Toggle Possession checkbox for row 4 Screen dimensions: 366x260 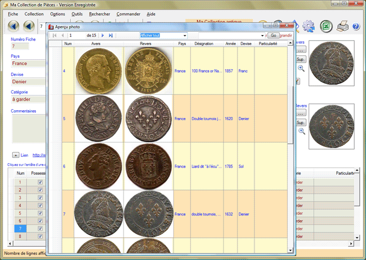[x=40, y=205]
